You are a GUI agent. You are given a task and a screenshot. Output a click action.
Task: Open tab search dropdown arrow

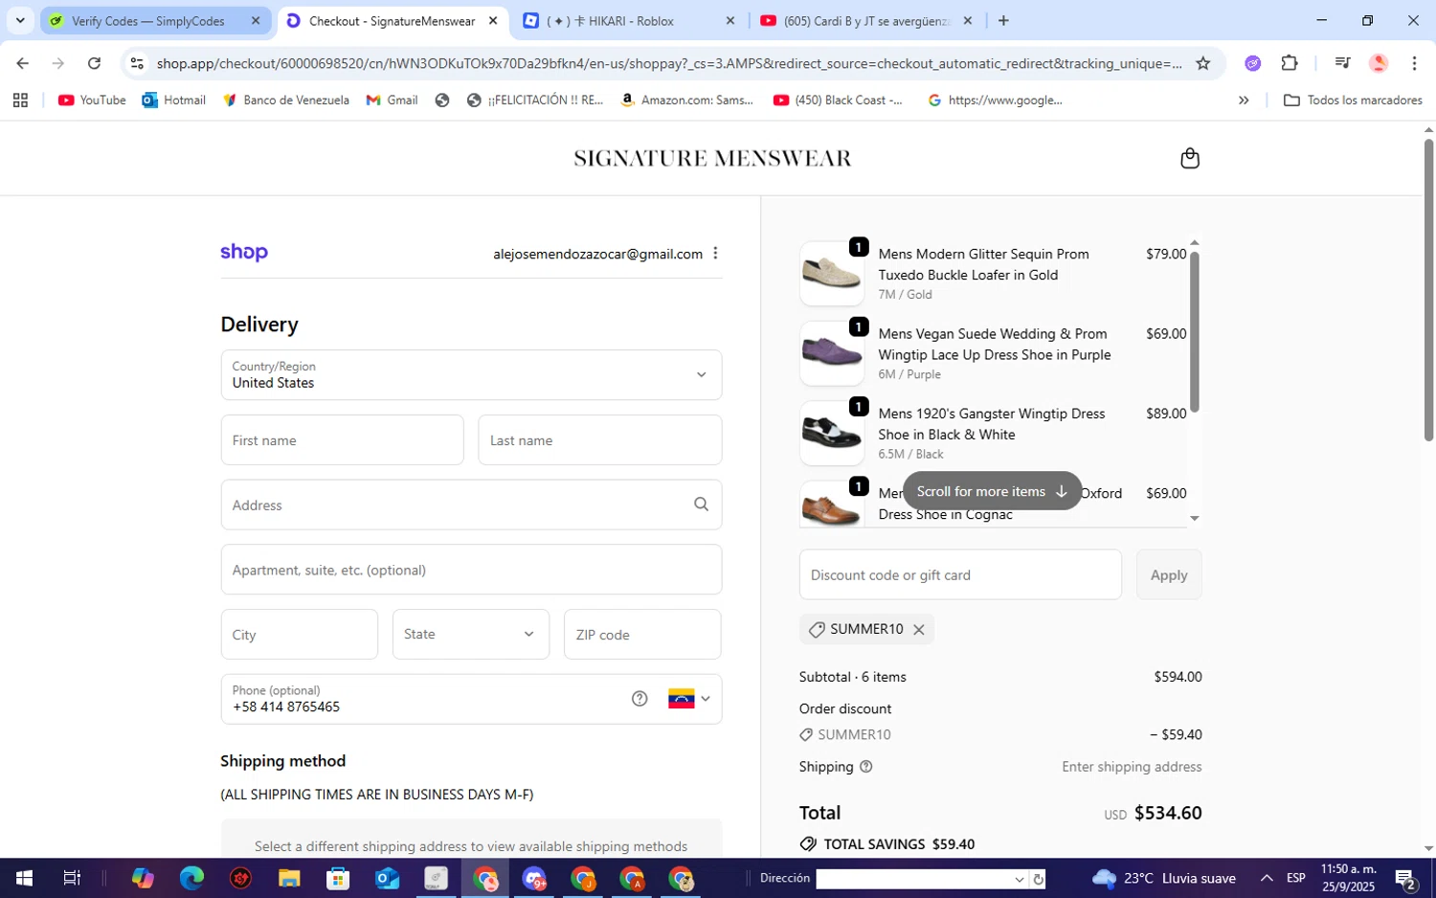pyautogui.click(x=20, y=20)
